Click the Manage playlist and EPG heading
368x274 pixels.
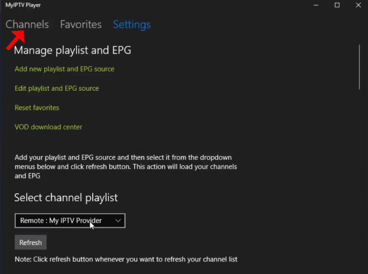(72, 50)
